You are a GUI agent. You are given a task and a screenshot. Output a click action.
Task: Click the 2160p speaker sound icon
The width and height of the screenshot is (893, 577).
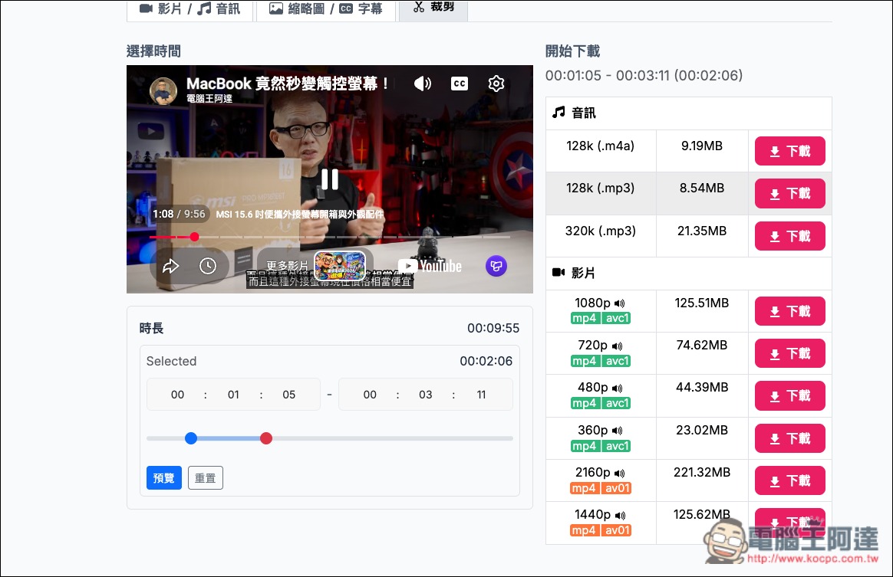pos(620,474)
